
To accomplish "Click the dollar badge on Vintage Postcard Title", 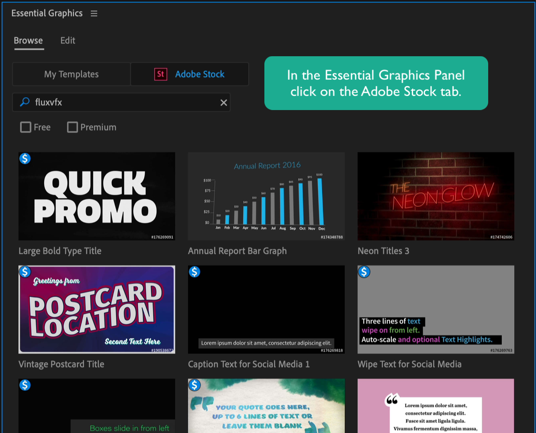I will click(25, 272).
